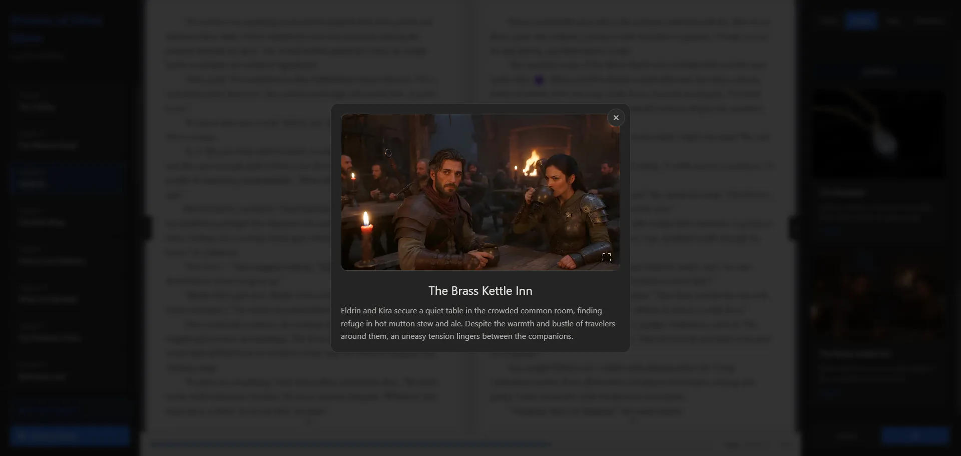Click the link under the necklace card
961x456 pixels.
click(x=831, y=231)
